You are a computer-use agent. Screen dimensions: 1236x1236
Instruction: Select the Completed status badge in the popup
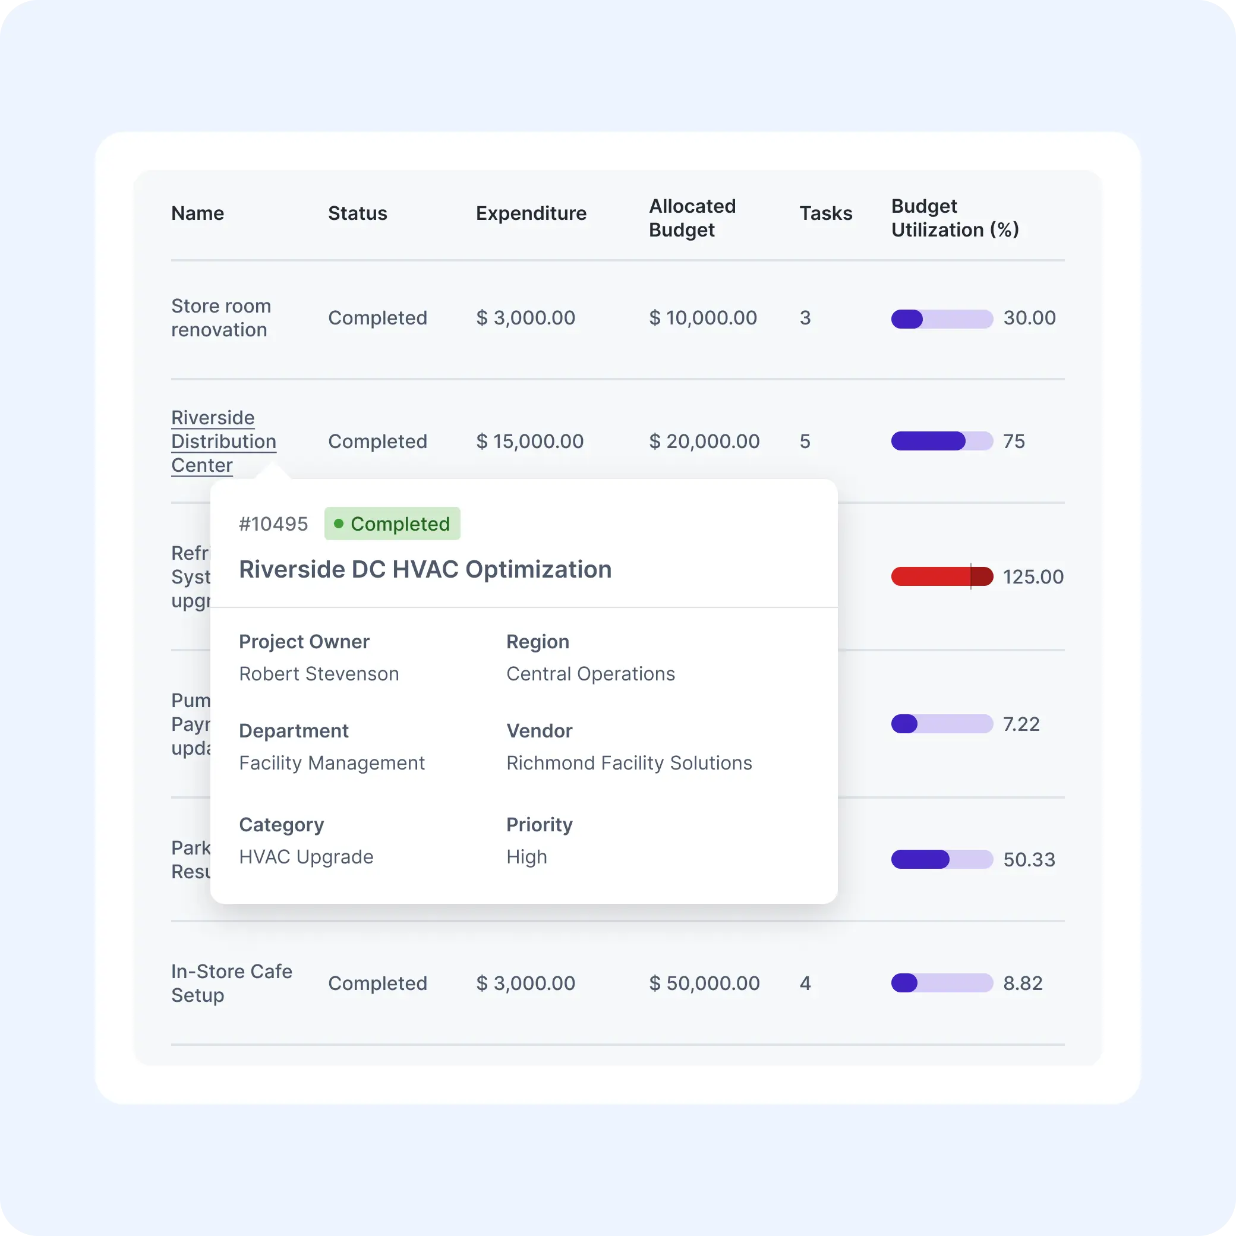(392, 524)
